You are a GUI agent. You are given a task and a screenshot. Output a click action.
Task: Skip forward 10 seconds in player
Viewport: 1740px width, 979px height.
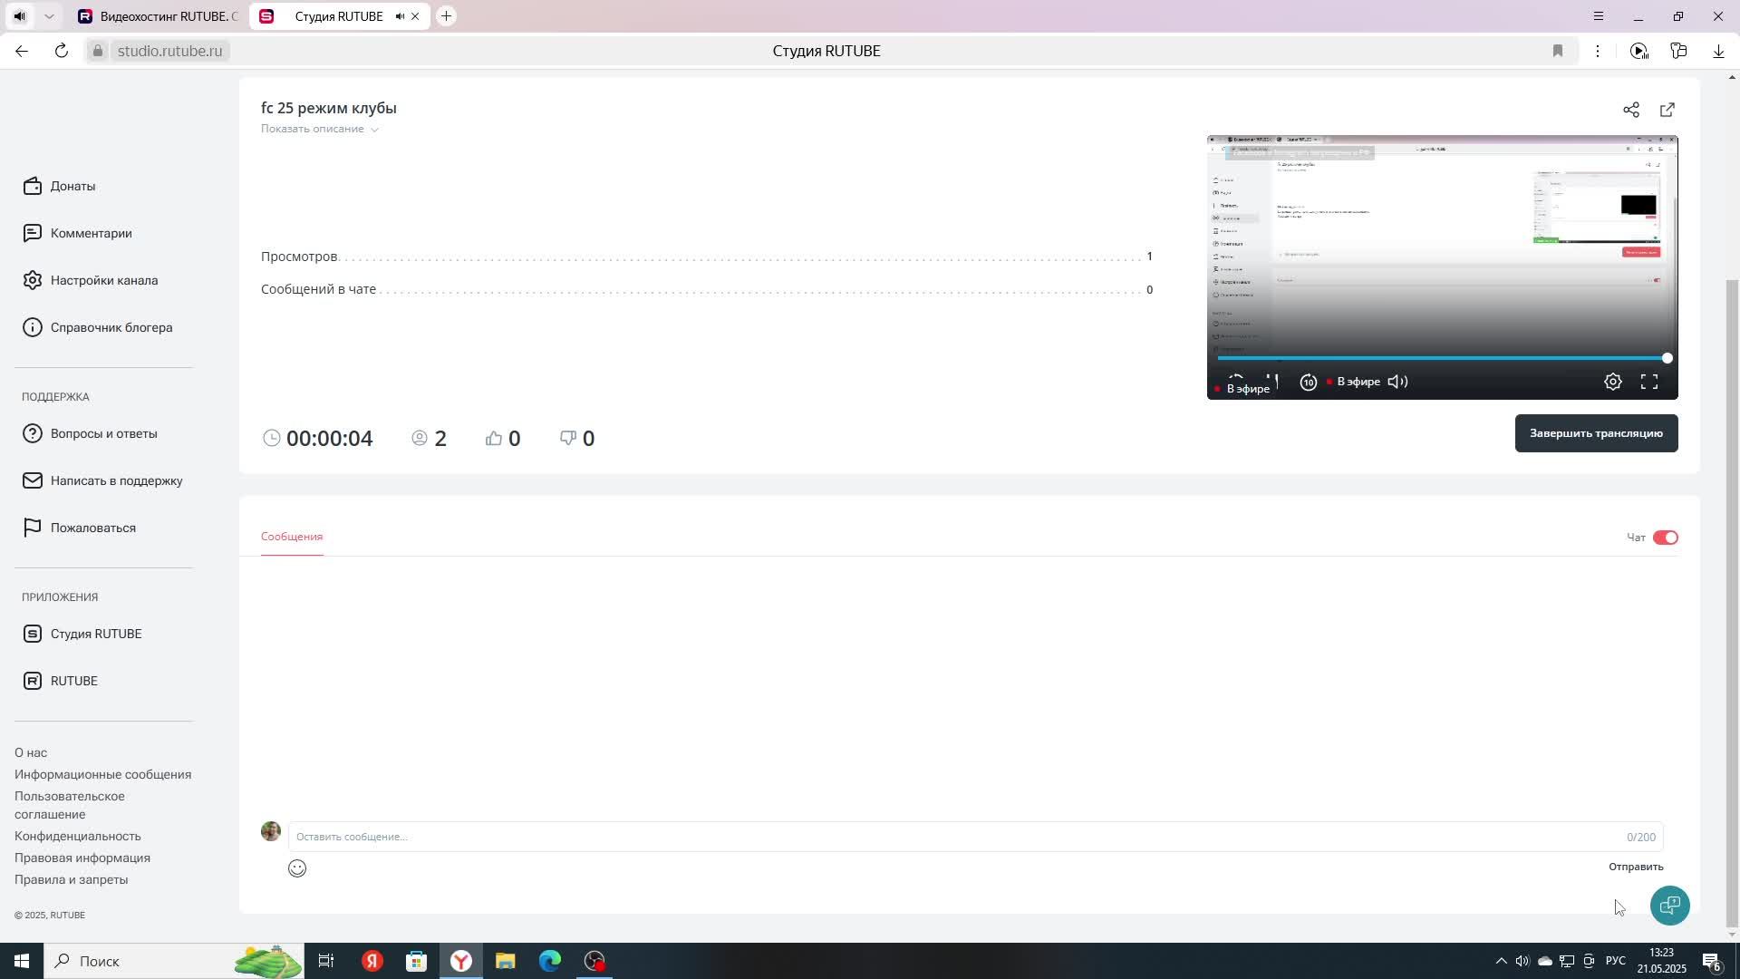point(1309,382)
